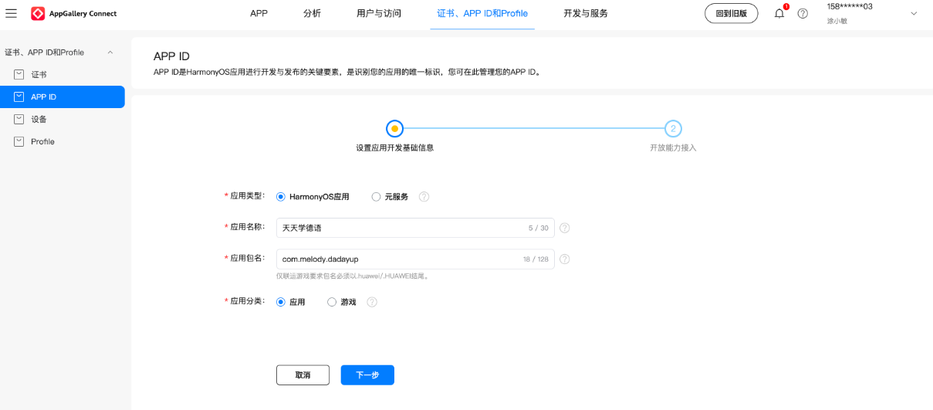Choose the 游戏 category radio button
The height and width of the screenshot is (410, 933).
(333, 302)
